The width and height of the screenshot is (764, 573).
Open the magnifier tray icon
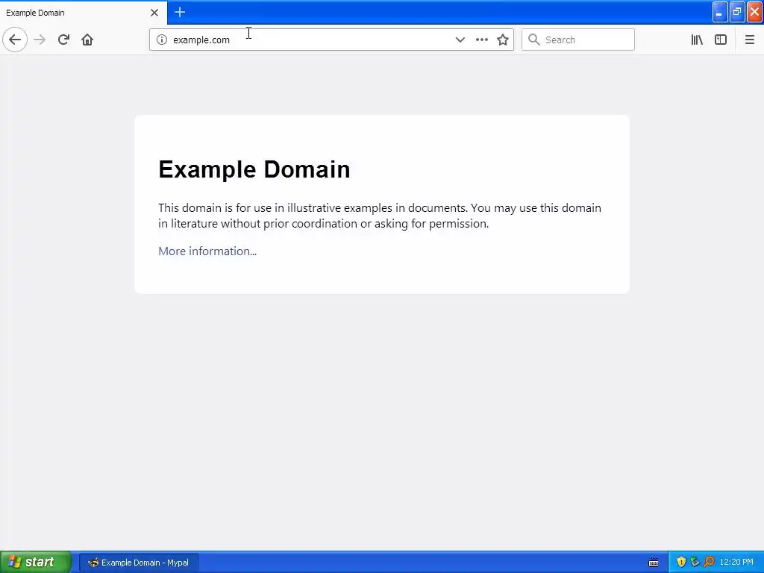[709, 562]
